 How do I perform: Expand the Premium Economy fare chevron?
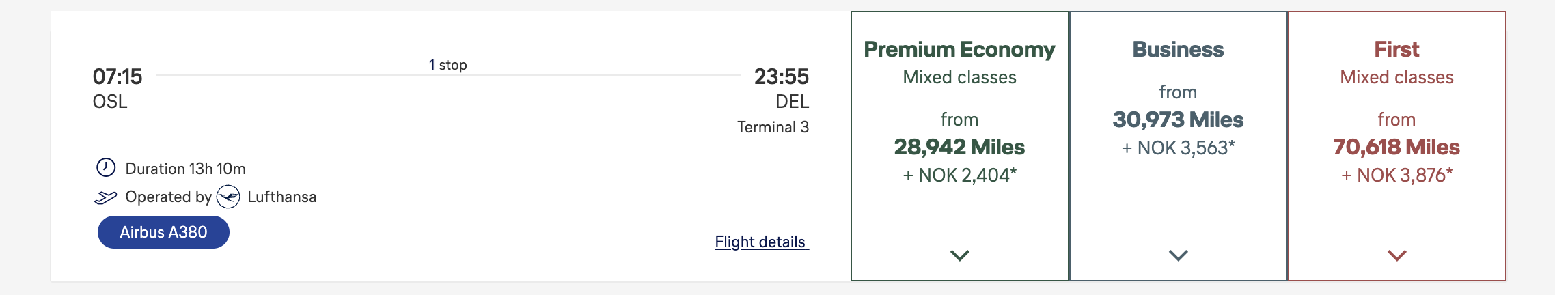[959, 255]
